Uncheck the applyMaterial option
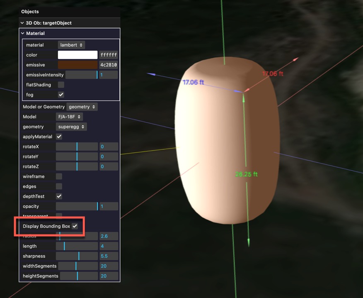The width and height of the screenshot is (363, 298). click(59, 137)
